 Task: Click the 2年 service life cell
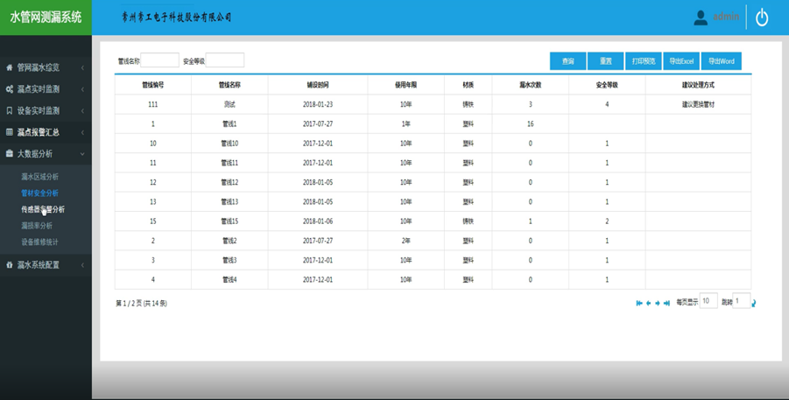(405, 241)
